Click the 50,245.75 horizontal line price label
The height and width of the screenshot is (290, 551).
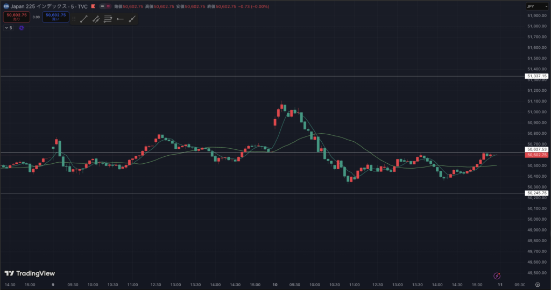tap(536, 193)
